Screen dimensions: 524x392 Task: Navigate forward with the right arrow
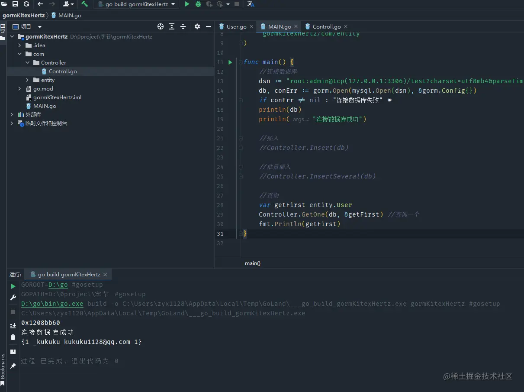pyautogui.click(x=52, y=4)
